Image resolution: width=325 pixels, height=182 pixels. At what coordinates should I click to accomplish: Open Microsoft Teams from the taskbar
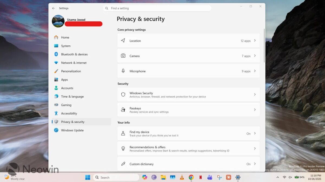coord(210,177)
